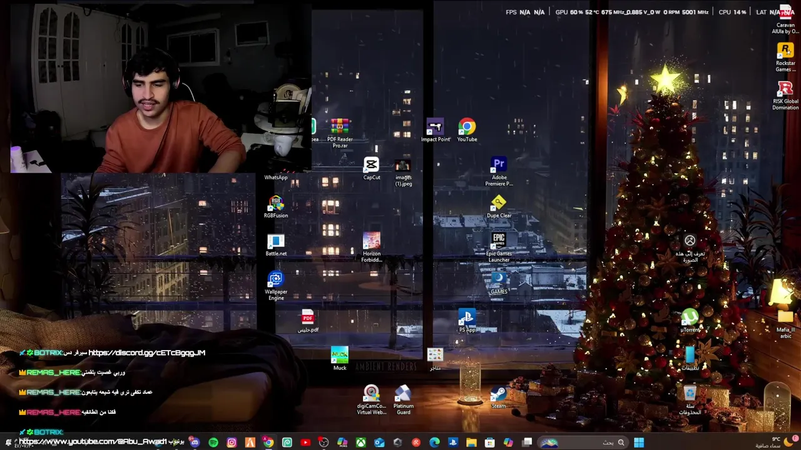Open the Epic Games Launcher icon

tap(499, 247)
